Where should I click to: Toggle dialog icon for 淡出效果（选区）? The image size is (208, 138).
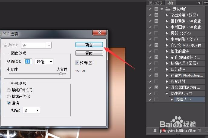pyautogui.click(x=156, y=15)
